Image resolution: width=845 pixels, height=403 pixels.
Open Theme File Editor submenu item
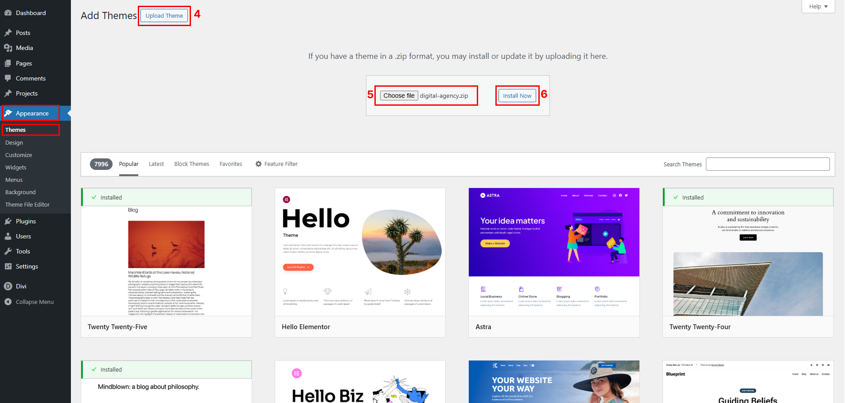coord(27,205)
